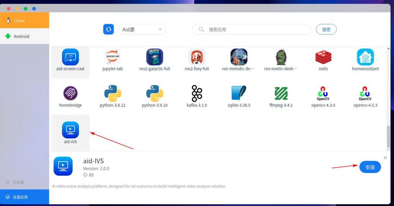Open the kafka-3.1.0 app icon
This screenshot has height=206, width=394.
(x=197, y=93)
